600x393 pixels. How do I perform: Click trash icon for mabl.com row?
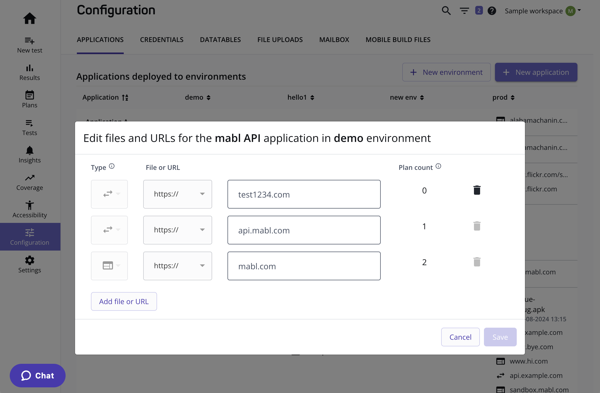point(477,262)
